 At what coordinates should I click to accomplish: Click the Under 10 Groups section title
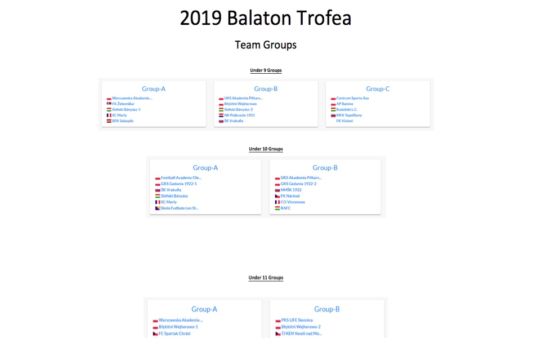point(266,149)
